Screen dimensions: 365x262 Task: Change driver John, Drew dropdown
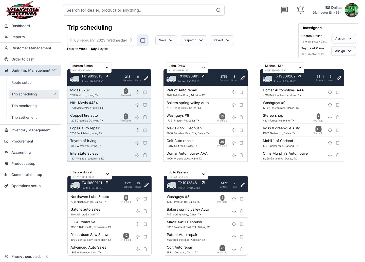[187, 68]
